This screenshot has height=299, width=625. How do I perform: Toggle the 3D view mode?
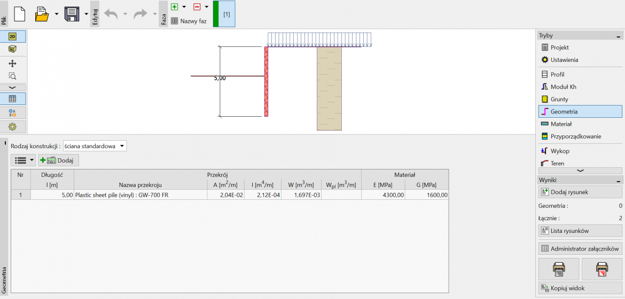pos(13,49)
